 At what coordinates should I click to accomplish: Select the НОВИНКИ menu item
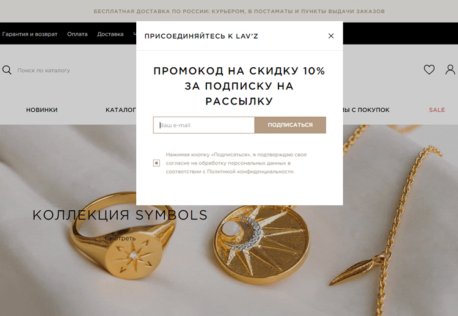tap(42, 110)
